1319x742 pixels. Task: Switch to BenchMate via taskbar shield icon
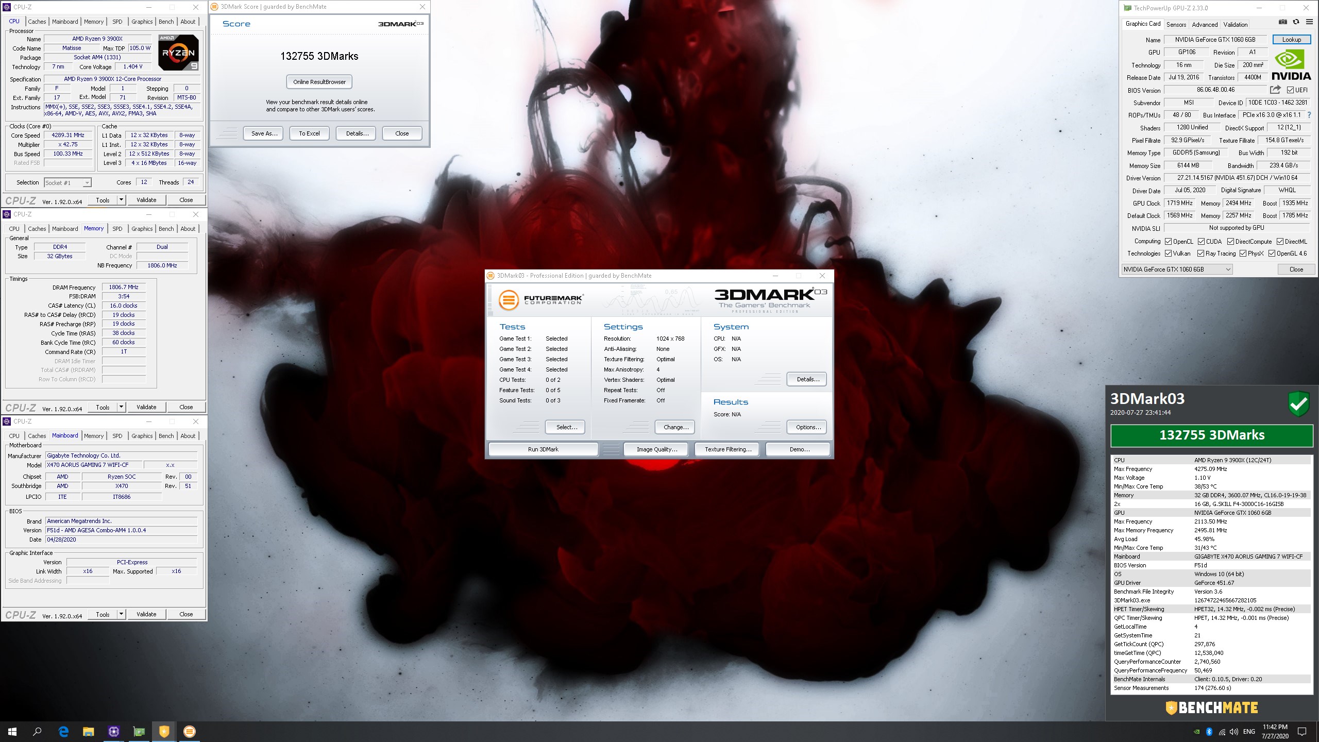(164, 731)
